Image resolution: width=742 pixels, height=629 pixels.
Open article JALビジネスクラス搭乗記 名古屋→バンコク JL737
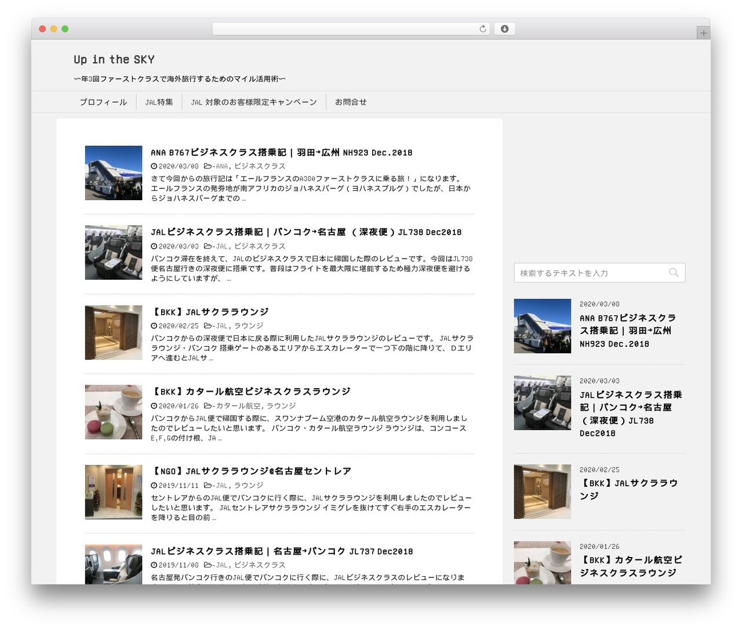282,551
